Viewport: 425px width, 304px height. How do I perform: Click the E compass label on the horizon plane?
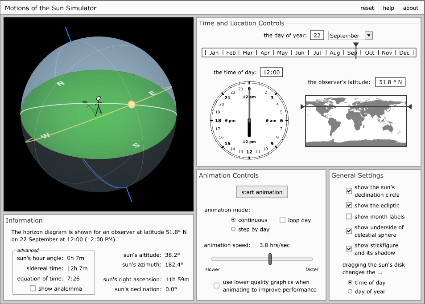pos(153,93)
